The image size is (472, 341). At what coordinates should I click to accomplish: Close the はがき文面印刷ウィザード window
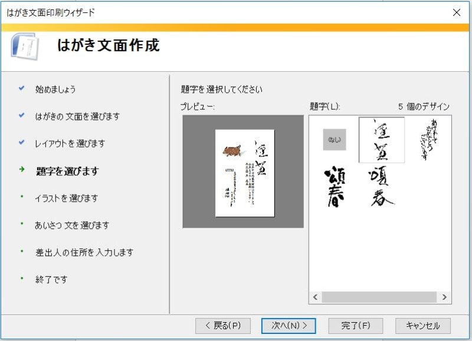[456, 12]
